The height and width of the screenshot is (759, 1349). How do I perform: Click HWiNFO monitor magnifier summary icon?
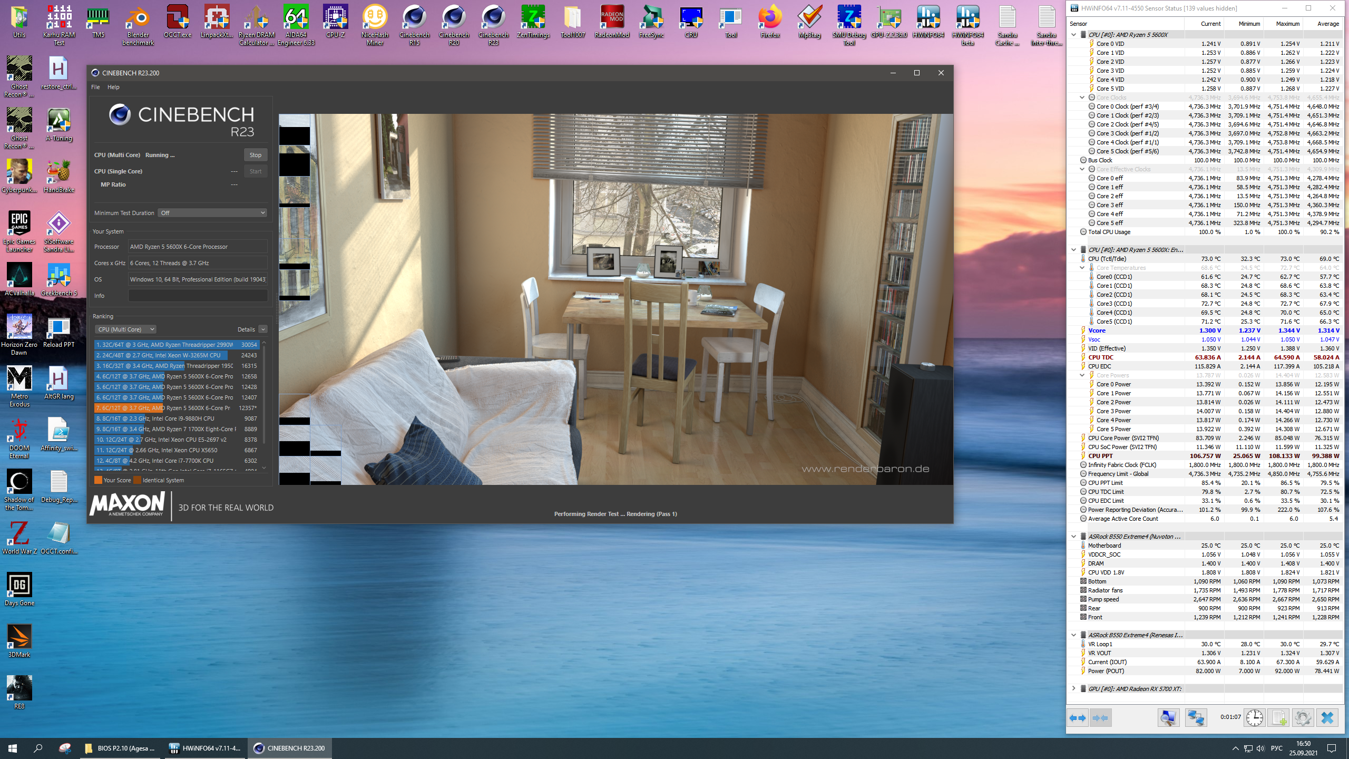click(x=1168, y=718)
